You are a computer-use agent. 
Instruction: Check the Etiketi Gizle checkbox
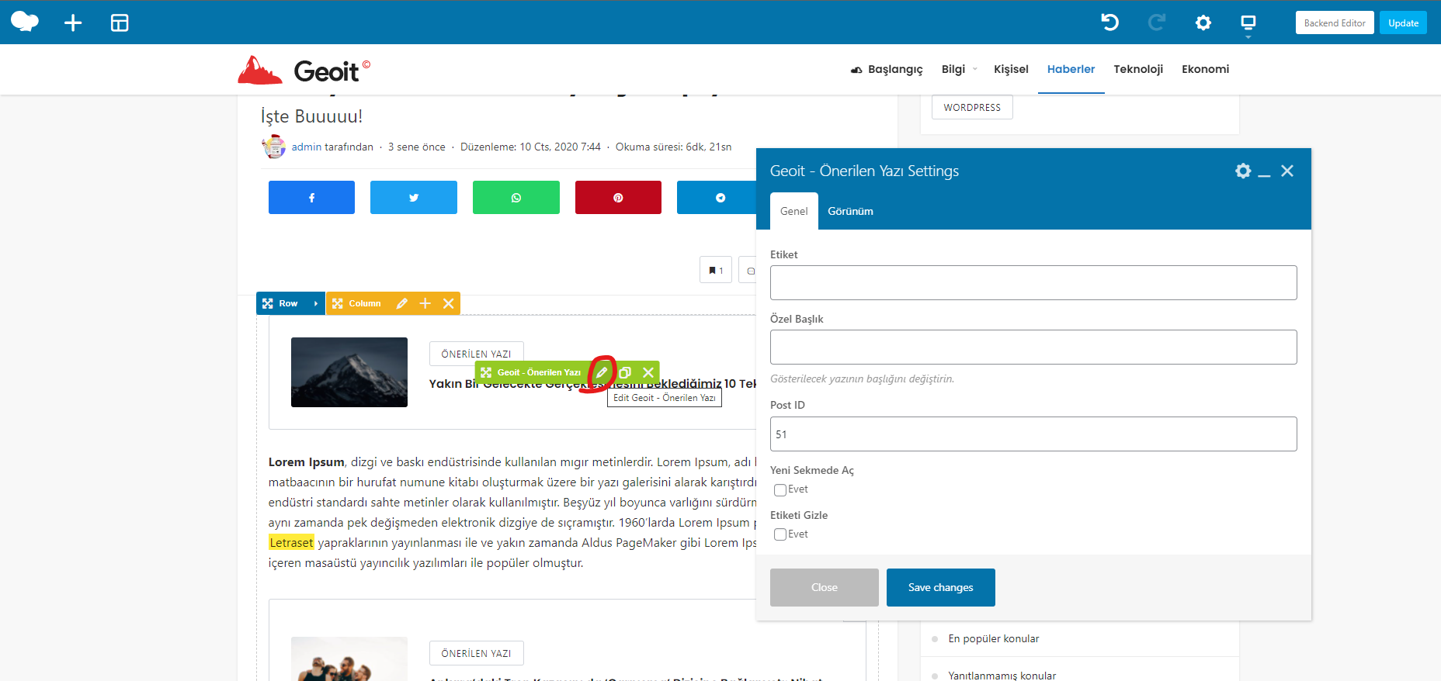(780, 534)
